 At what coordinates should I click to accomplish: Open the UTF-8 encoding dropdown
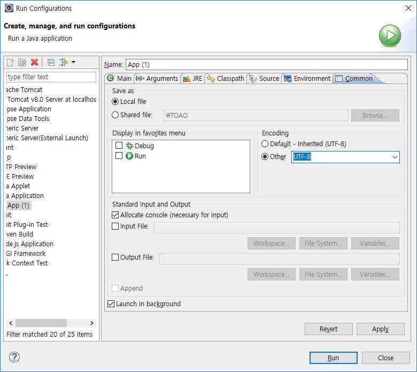(395, 157)
